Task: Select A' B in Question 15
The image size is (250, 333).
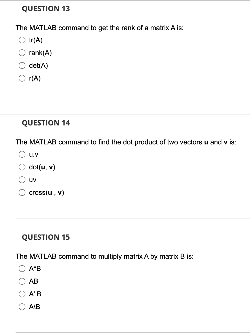Action: point(22,294)
